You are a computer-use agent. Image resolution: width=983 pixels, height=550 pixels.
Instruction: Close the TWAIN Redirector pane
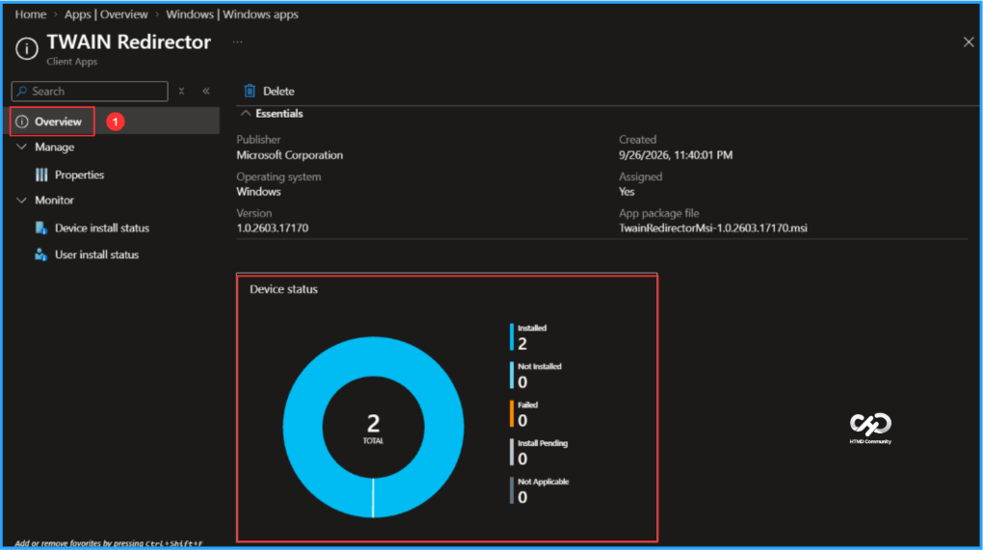968,42
